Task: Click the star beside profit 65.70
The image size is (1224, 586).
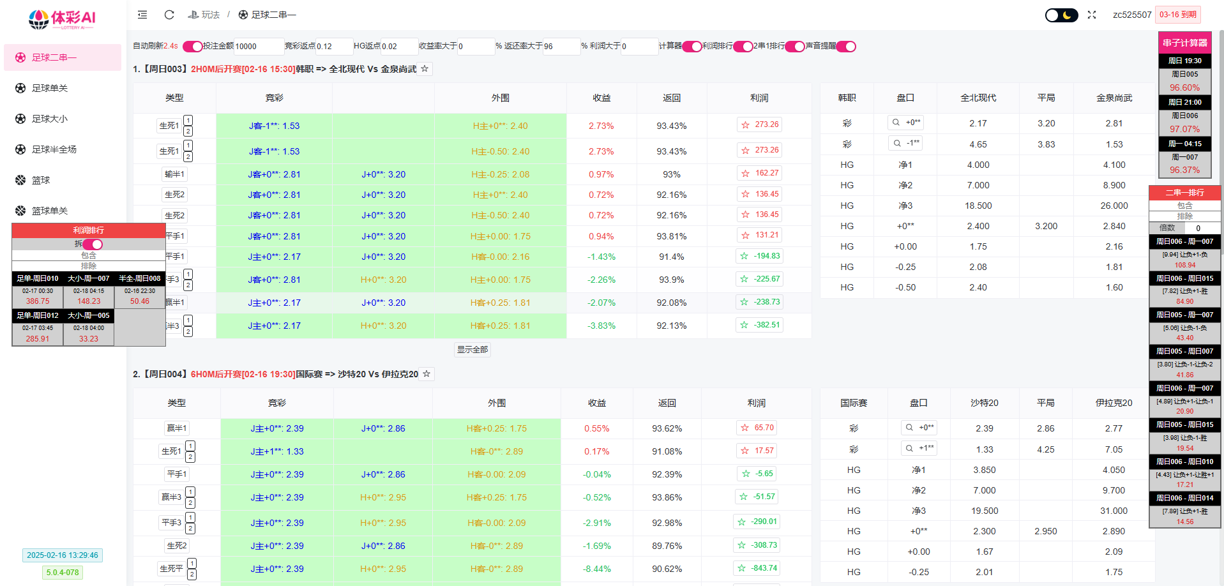Action: 744,428
